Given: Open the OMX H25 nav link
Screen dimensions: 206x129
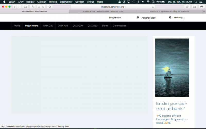Looking at the screenshot, I should 63,26.
